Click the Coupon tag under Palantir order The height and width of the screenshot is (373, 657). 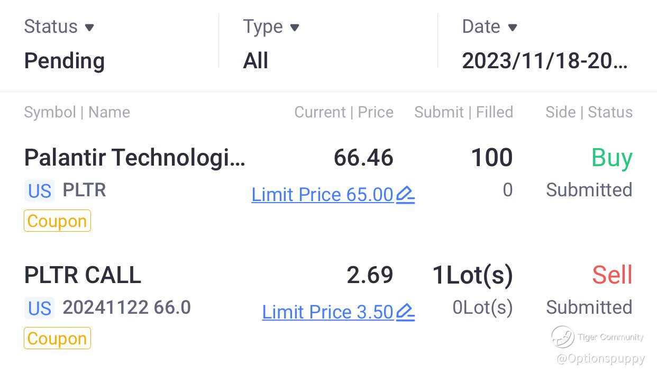[x=57, y=221]
